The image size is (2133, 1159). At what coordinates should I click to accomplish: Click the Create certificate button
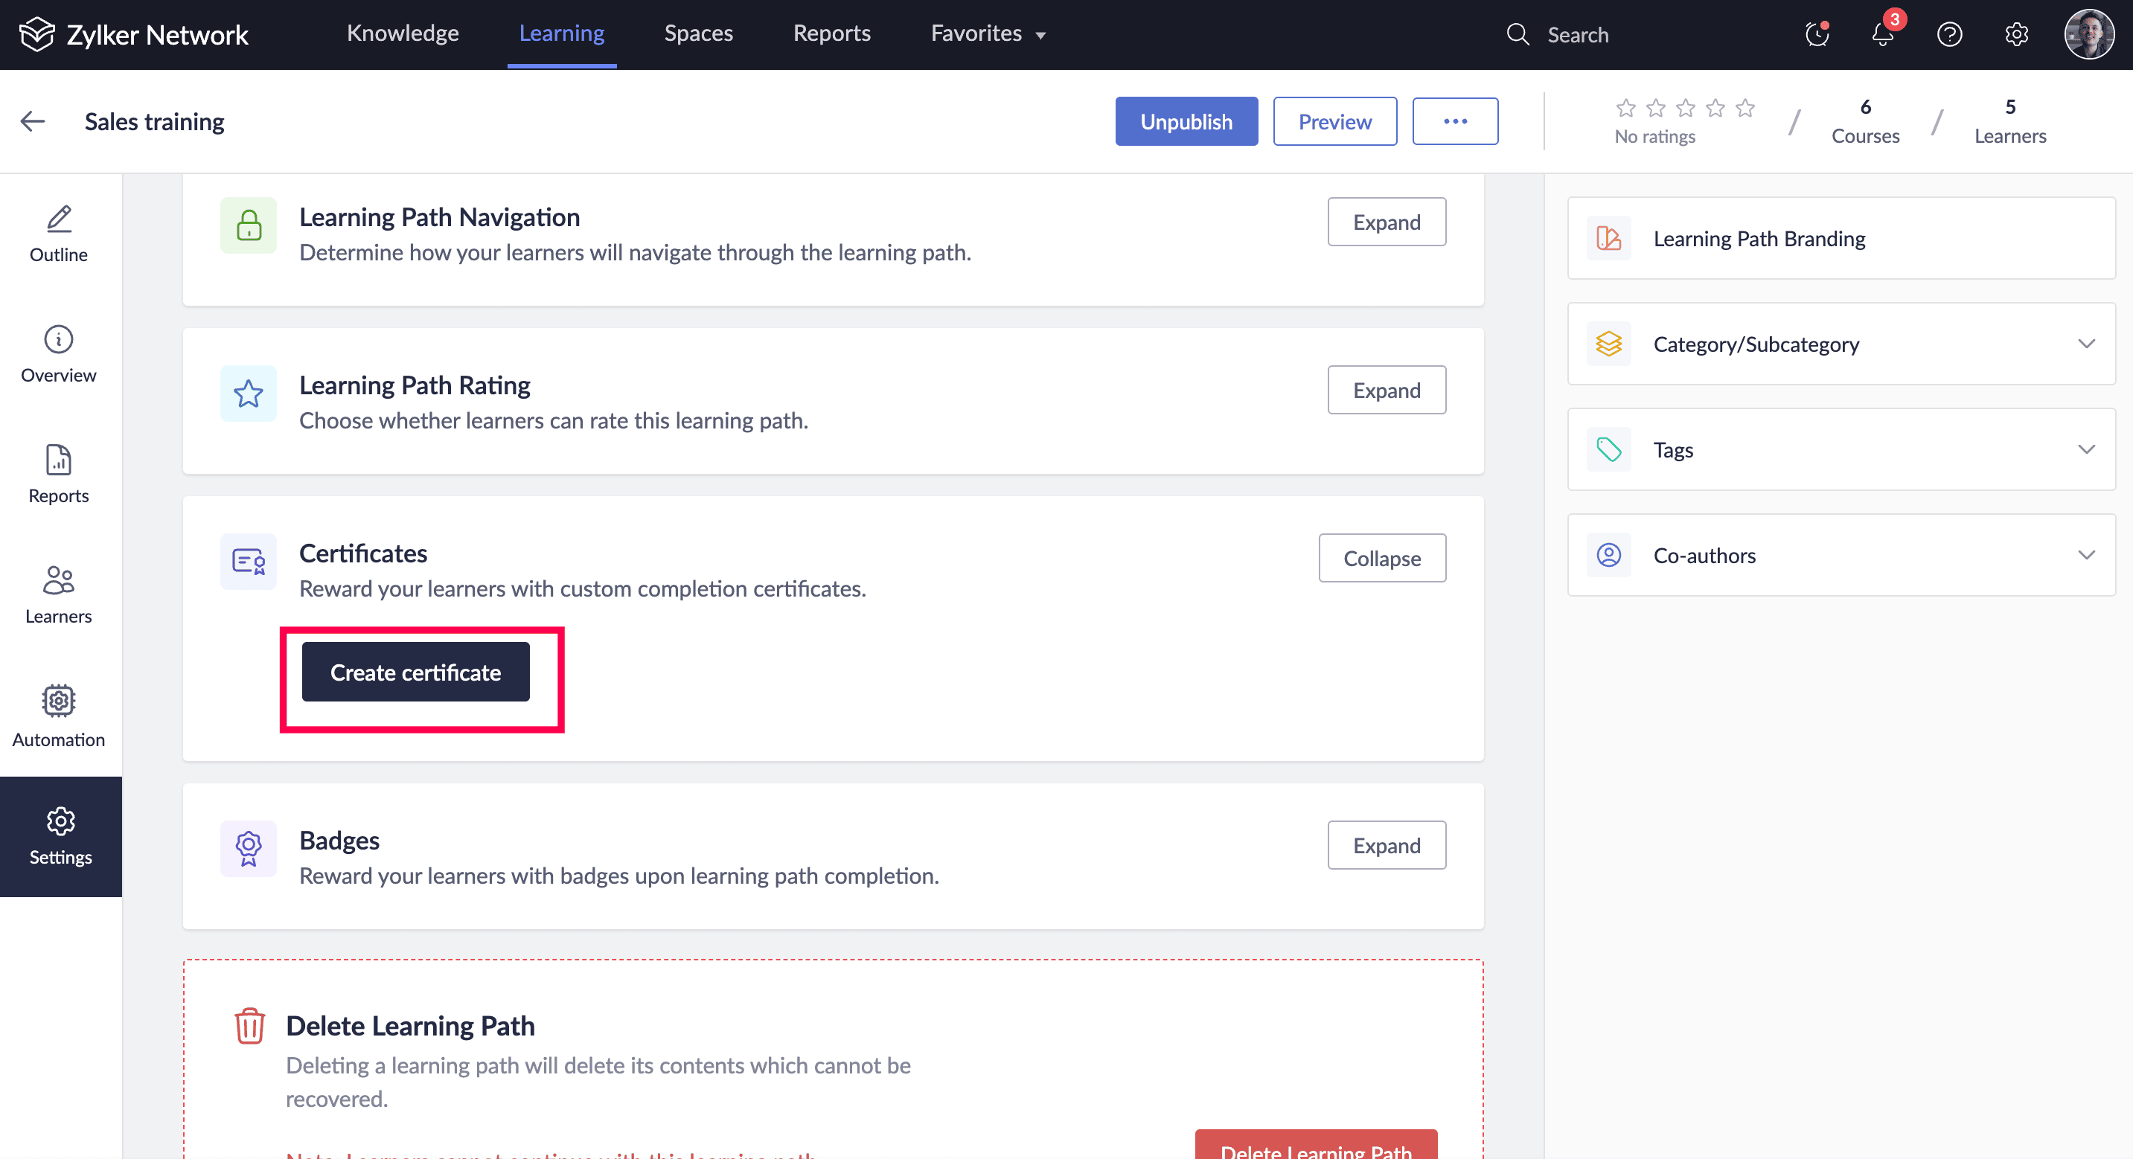pos(415,672)
